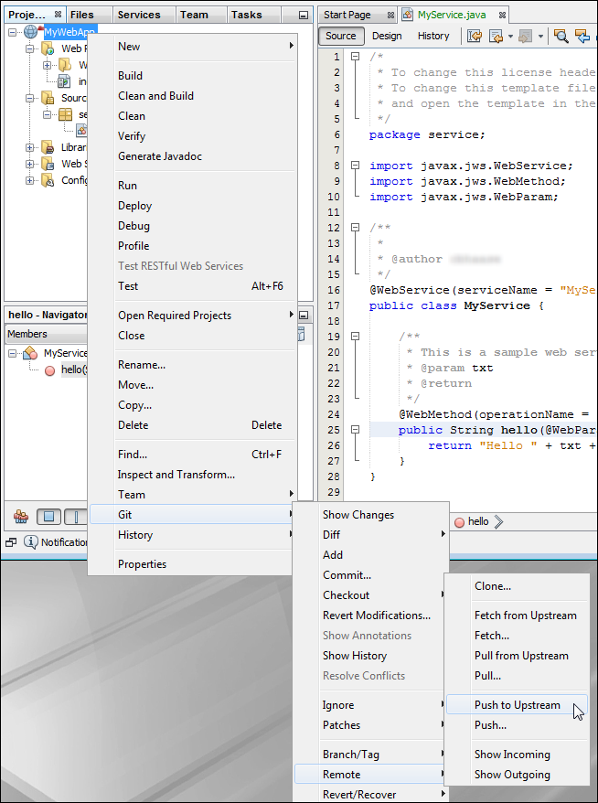Click the Source Packages folder icon
The height and width of the screenshot is (803, 598).
click(x=48, y=98)
